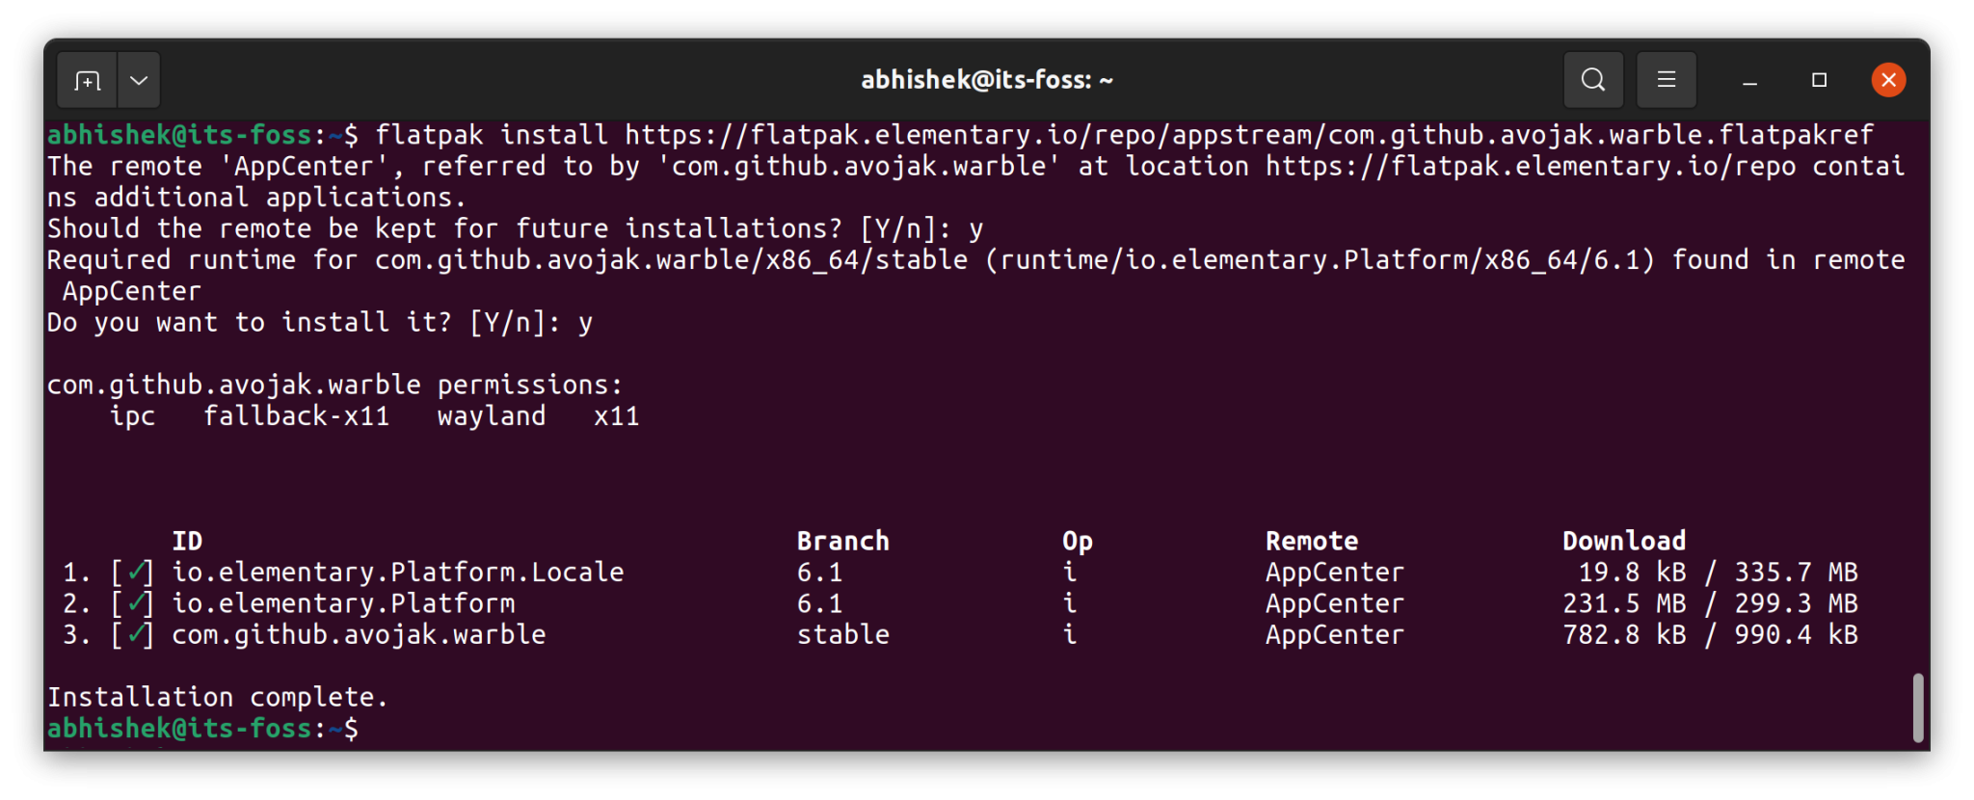This screenshot has width=1974, height=800.
Task: Click the terminal scrollbar on the right
Action: [x=1919, y=709]
